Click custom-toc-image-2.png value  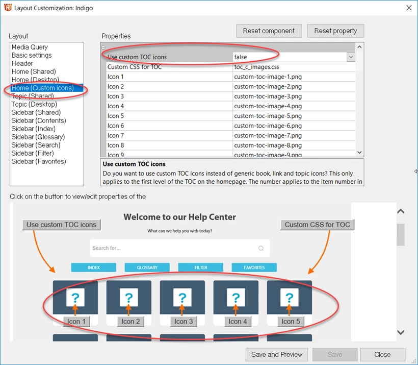(268, 86)
